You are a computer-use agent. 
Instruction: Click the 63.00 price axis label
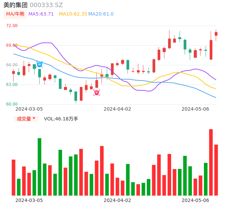tap(12, 85)
